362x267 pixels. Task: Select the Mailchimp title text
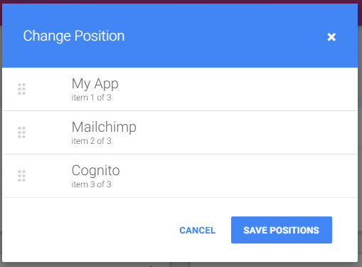pyautogui.click(x=104, y=127)
